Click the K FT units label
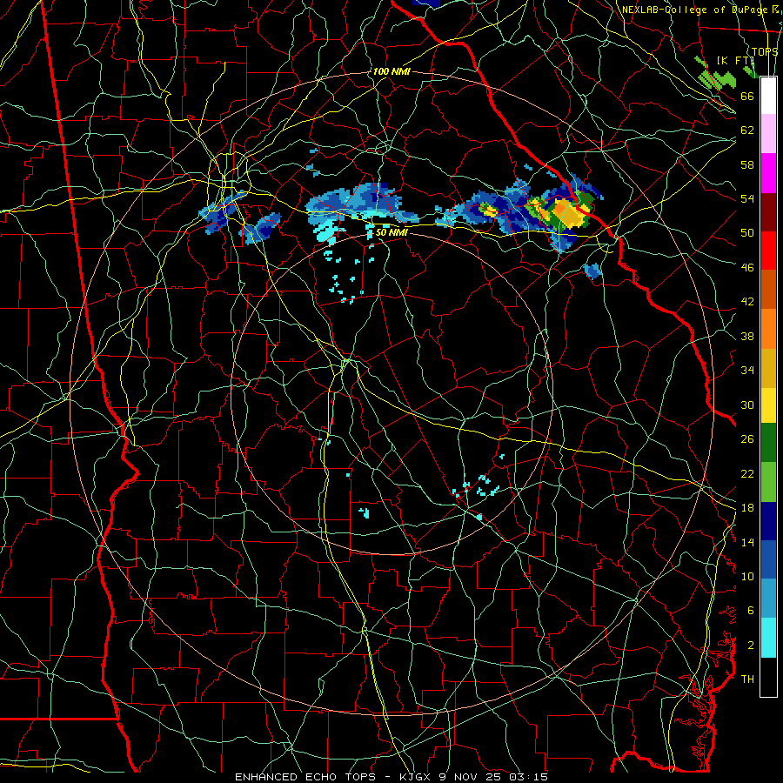This screenshot has width=783, height=783. point(735,60)
